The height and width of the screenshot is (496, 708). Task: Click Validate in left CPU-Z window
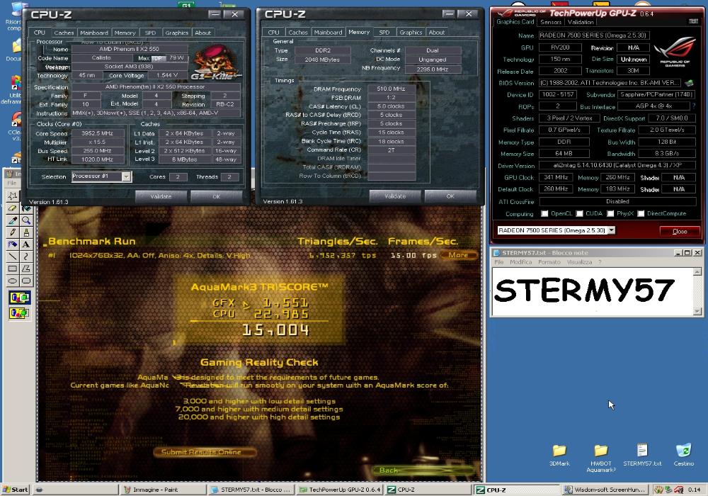[161, 196]
